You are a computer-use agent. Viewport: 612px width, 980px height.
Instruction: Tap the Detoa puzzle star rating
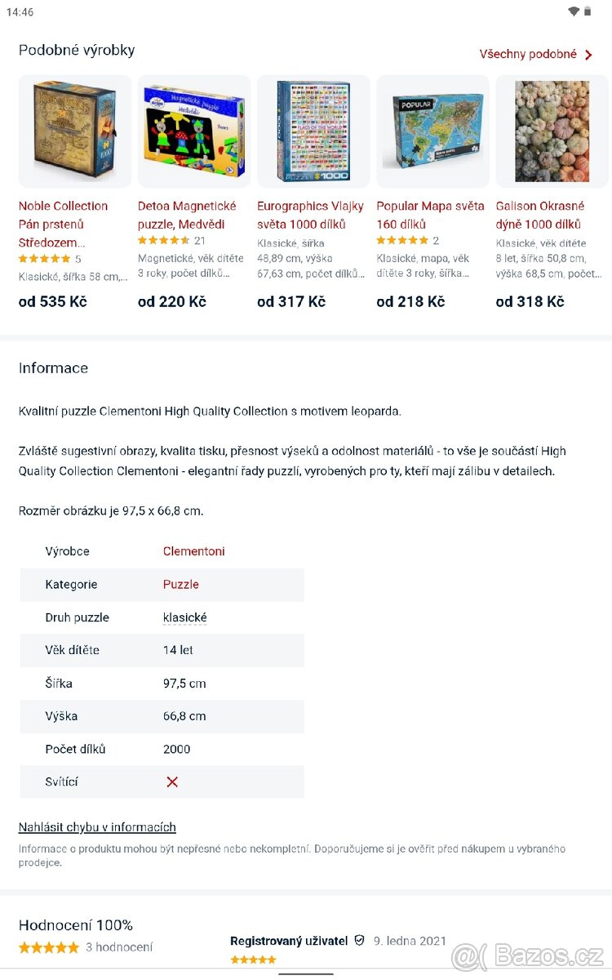(163, 241)
